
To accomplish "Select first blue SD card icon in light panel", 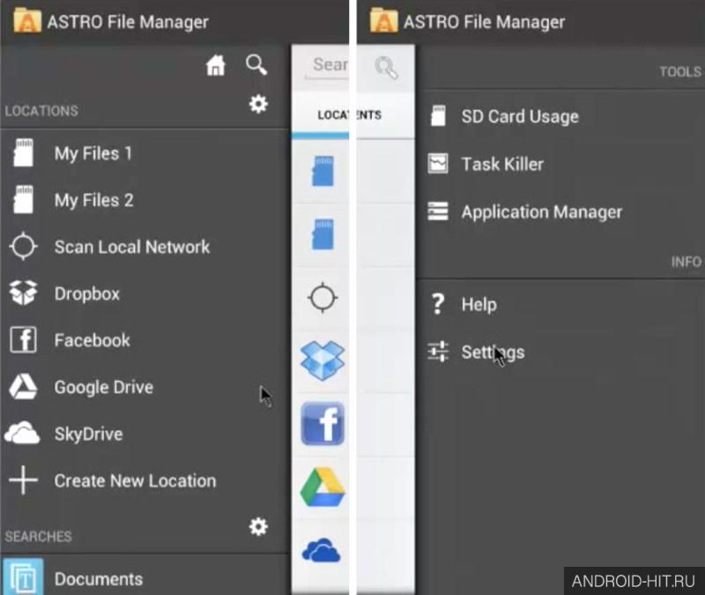I will 323,171.
